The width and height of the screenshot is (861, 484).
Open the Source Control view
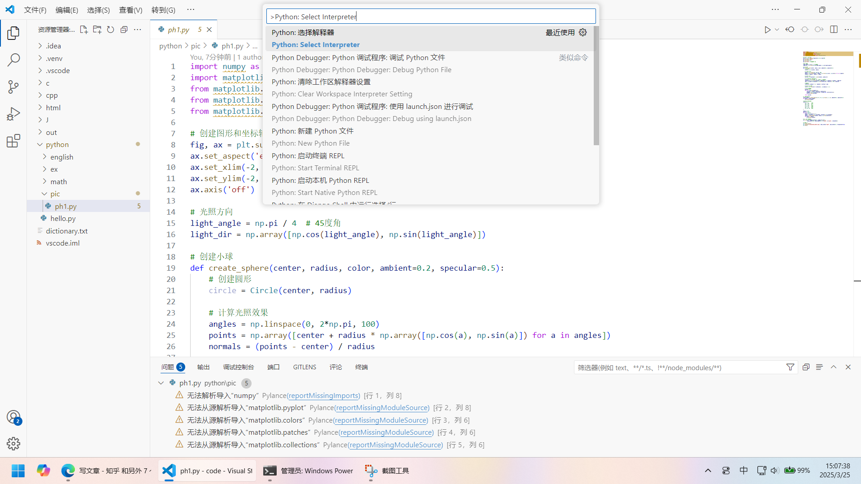[x=13, y=87]
